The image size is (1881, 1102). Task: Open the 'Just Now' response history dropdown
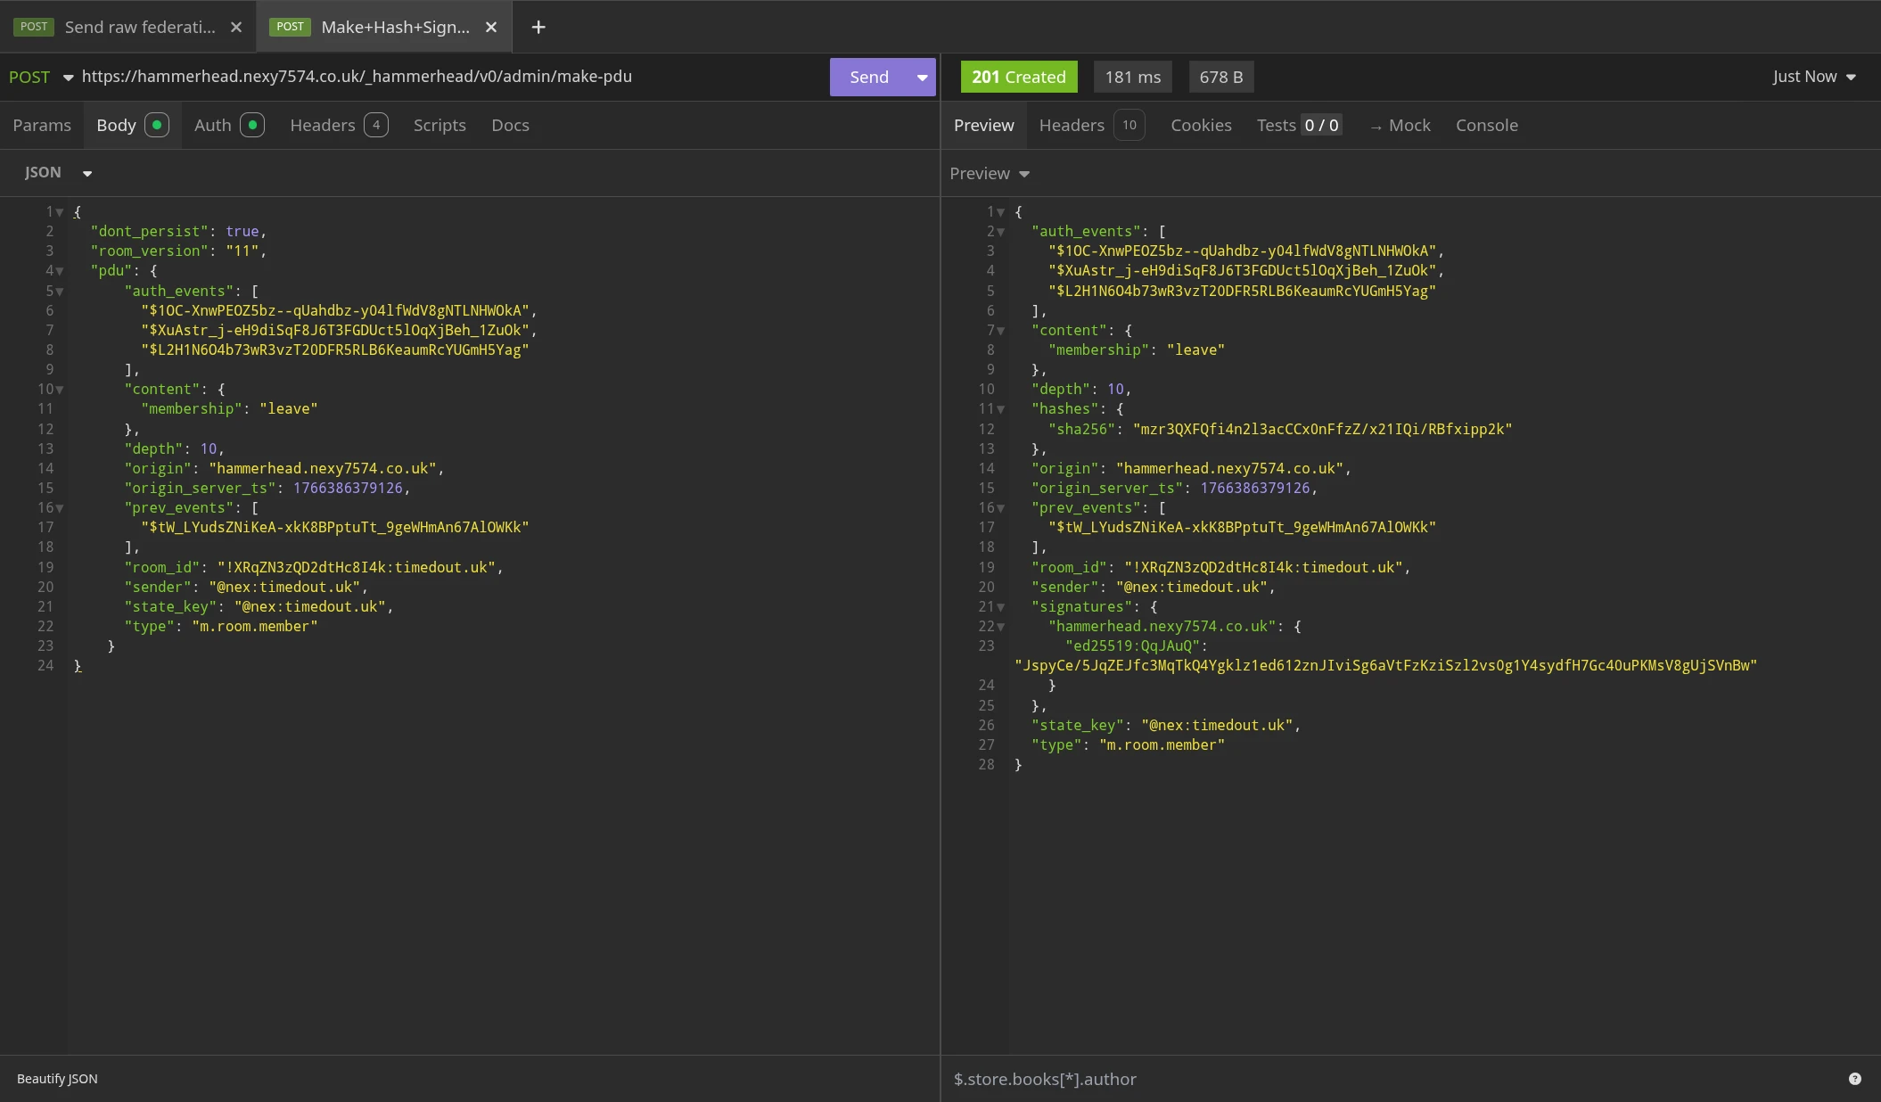pos(1814,77)
